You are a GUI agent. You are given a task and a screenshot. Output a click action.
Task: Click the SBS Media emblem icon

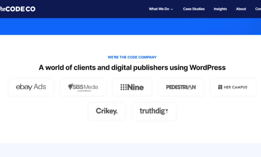[71, 87]
